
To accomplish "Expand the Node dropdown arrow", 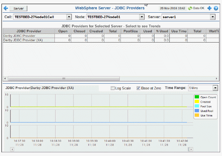I will point(141,17).
